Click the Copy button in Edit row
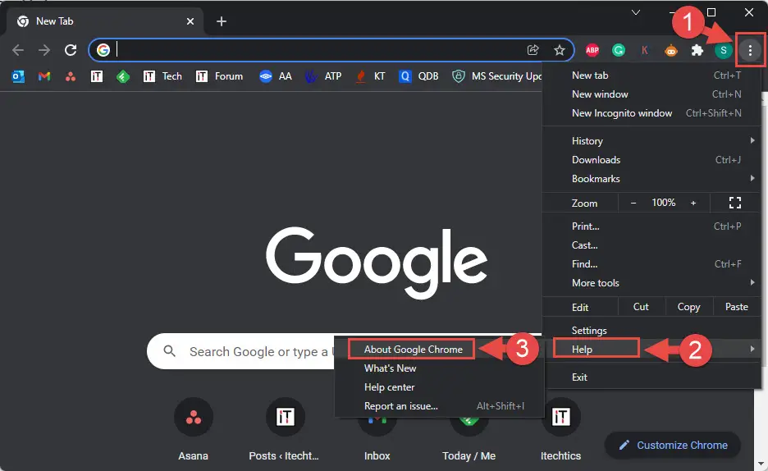 coord(688,307)
